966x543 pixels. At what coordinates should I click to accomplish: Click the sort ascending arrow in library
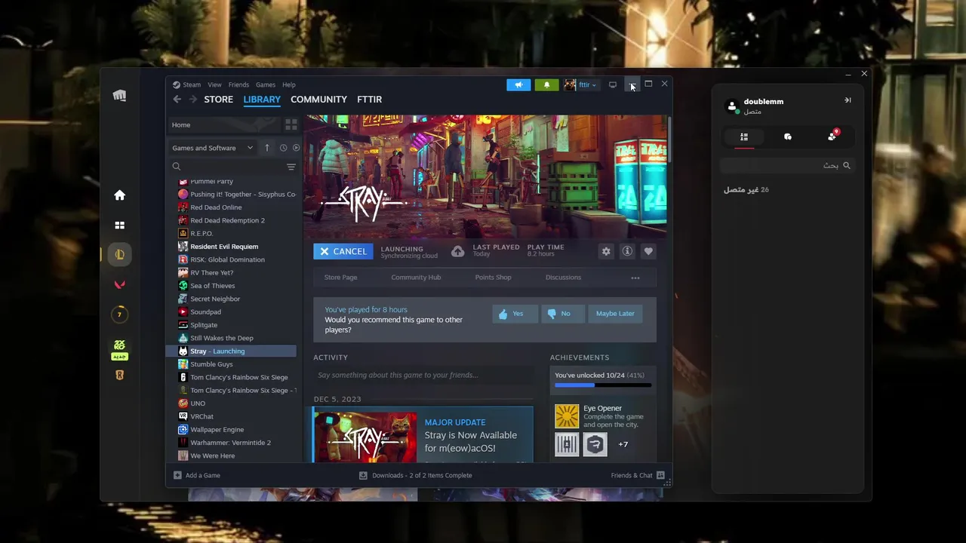coord(266,148)
